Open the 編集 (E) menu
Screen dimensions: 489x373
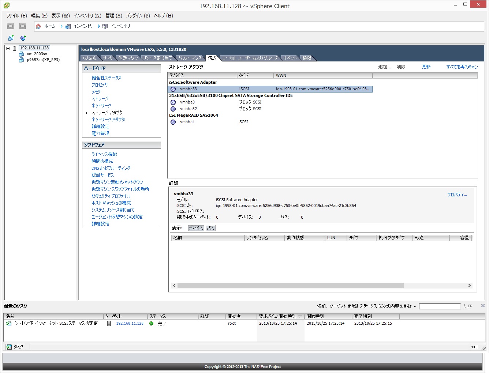click(x=39, y=16)
